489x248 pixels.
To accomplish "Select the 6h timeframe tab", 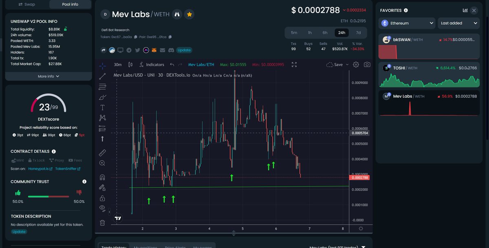I will 325,33.
